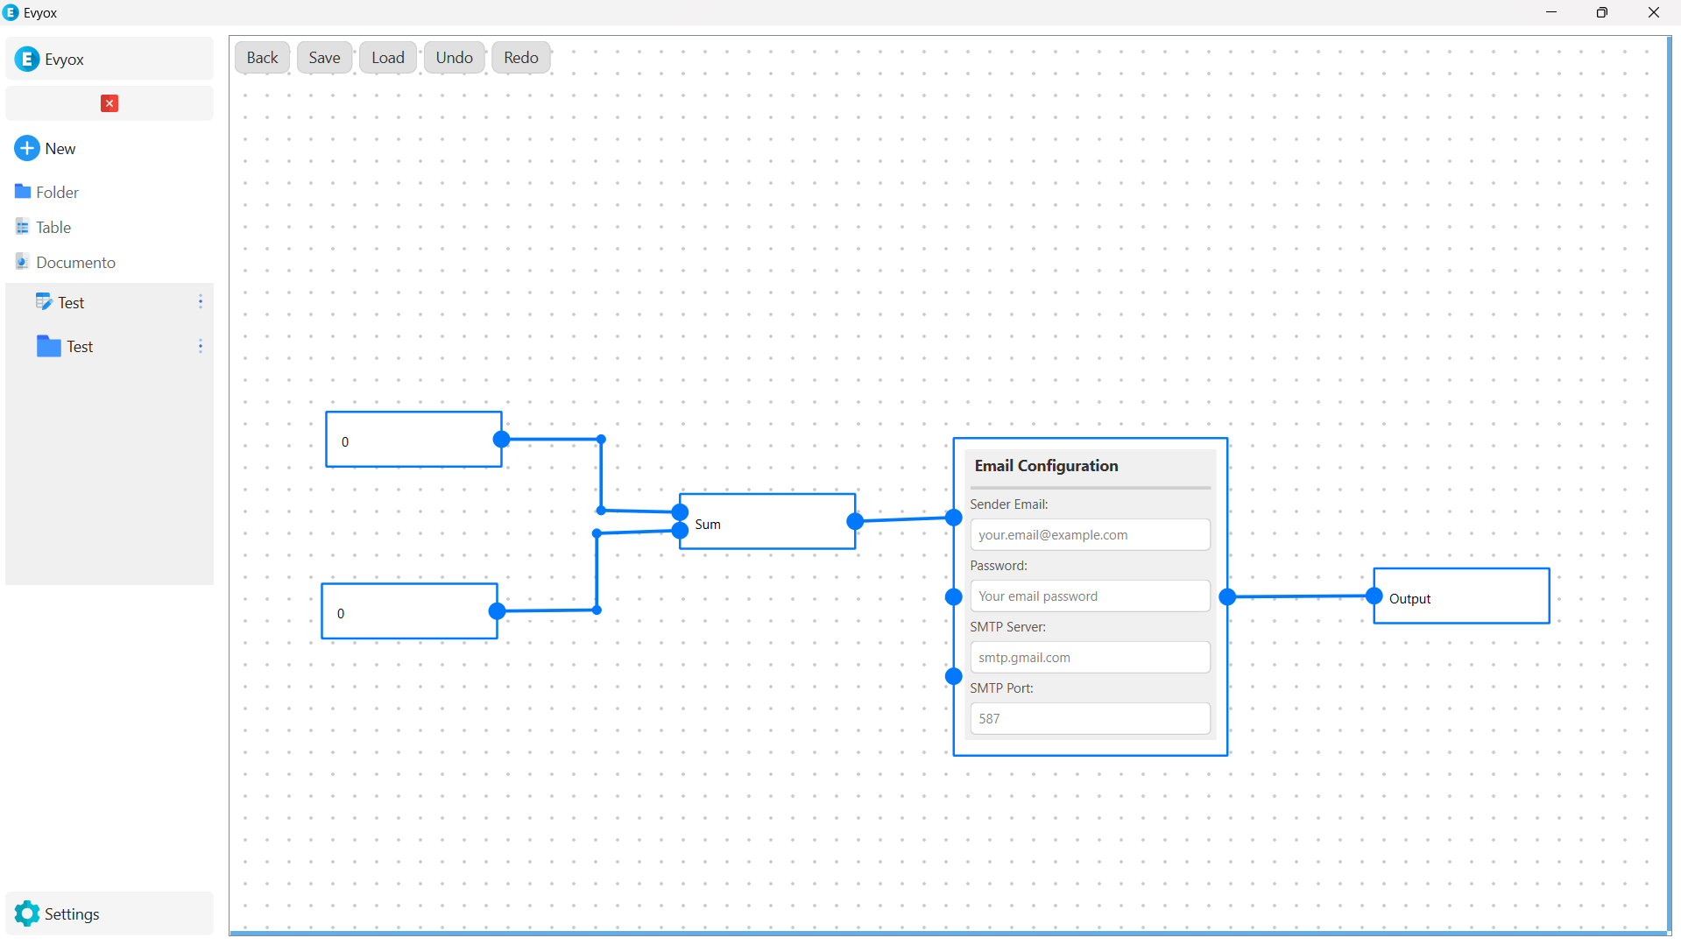Focus the Sender Email field
The height and width of the screenshot is (945, 1681).
(1090, 534)
